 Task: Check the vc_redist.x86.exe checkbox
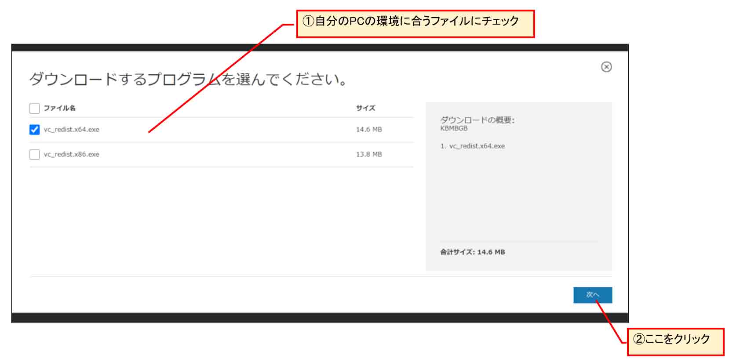[34, 154]
